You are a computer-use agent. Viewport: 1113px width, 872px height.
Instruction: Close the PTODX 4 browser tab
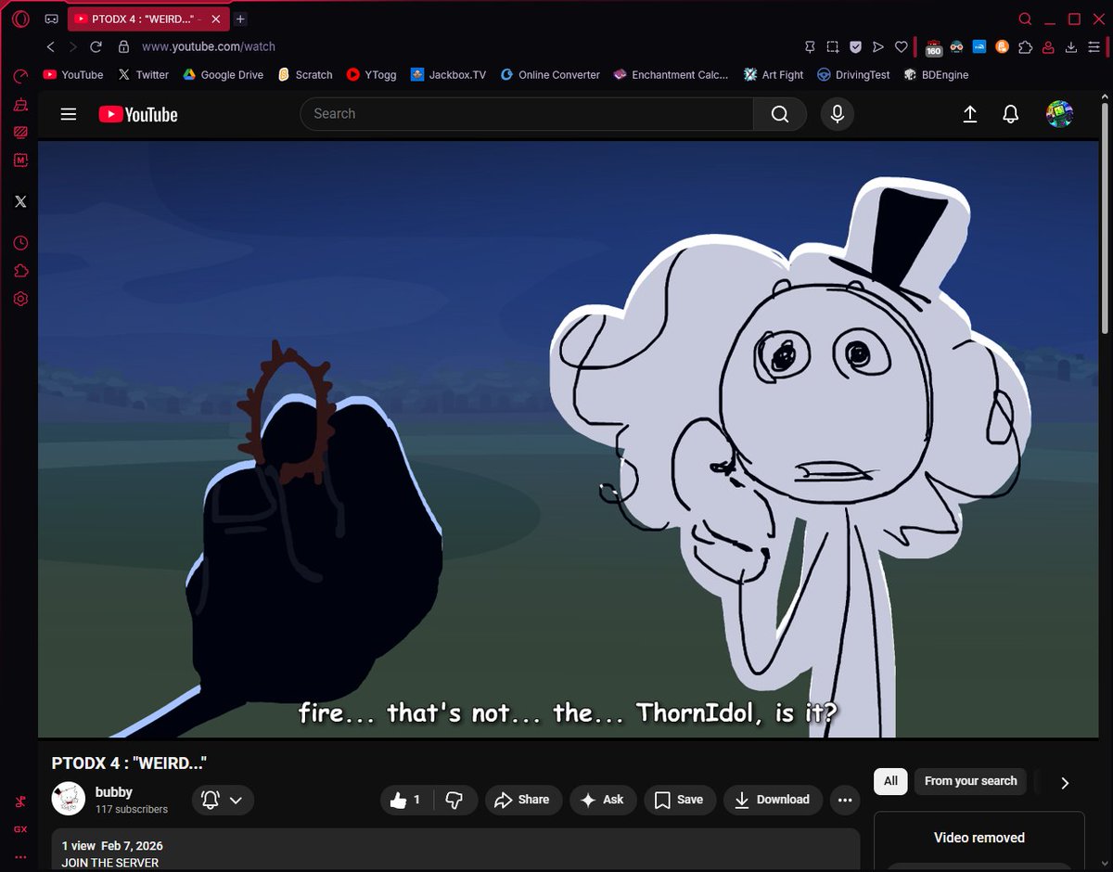pyautogui.click(x=216, y=19)
